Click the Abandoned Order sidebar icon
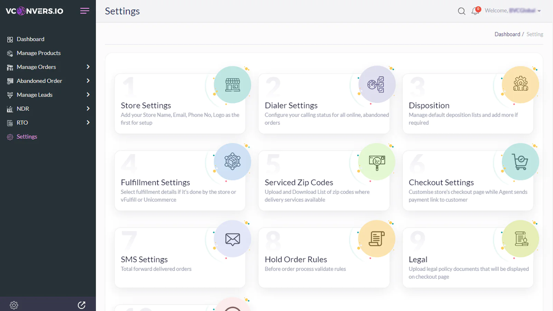The height and width of the screenshot is (311, 553). pos(10,81)
